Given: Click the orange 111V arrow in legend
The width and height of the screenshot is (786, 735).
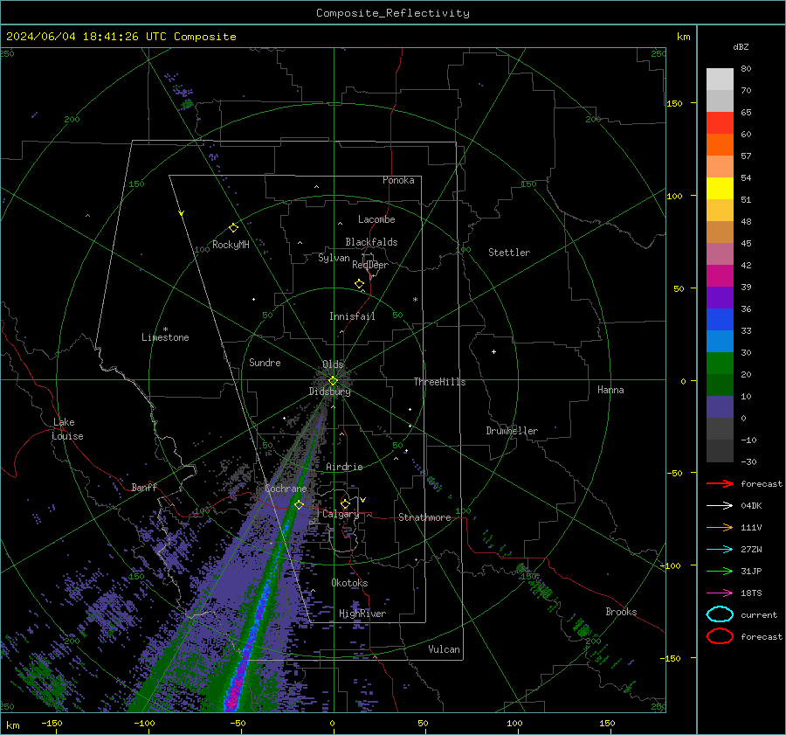Looking at the screenshot, I should point(720,527).
